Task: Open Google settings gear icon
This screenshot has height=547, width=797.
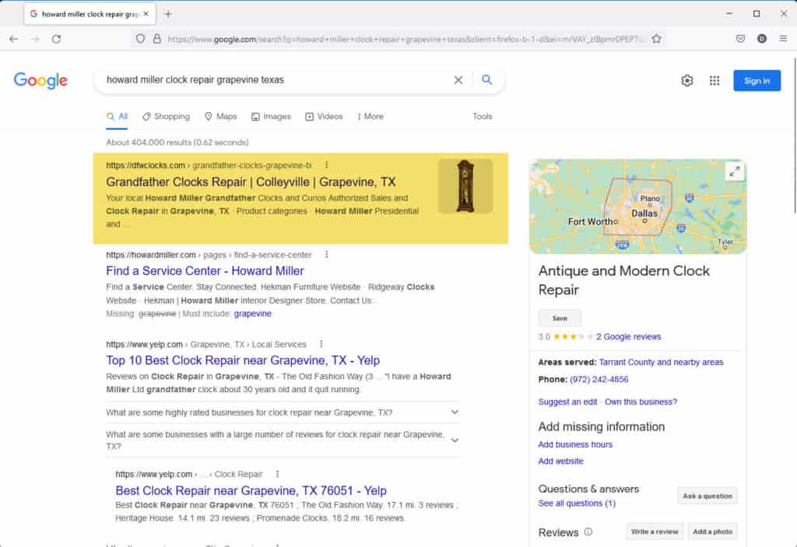Action: 687,80
